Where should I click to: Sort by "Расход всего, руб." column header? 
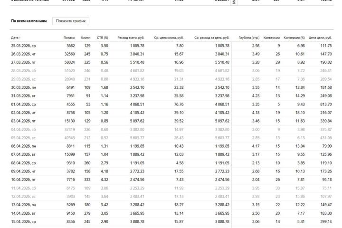(131, 38)
